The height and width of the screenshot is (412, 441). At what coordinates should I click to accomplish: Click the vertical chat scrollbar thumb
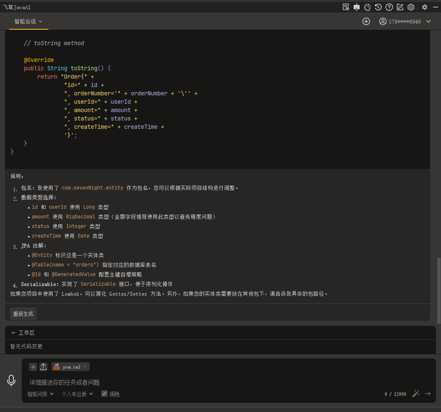pos(439,291)
